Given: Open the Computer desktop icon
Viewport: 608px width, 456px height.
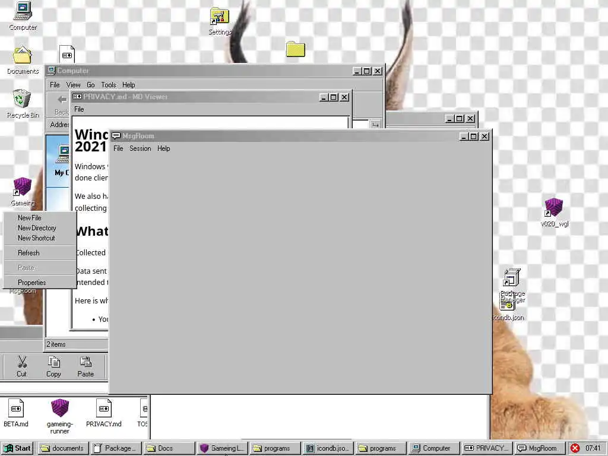Looking at the screenshot, I should pyautogui.click(x=23, y=15).
